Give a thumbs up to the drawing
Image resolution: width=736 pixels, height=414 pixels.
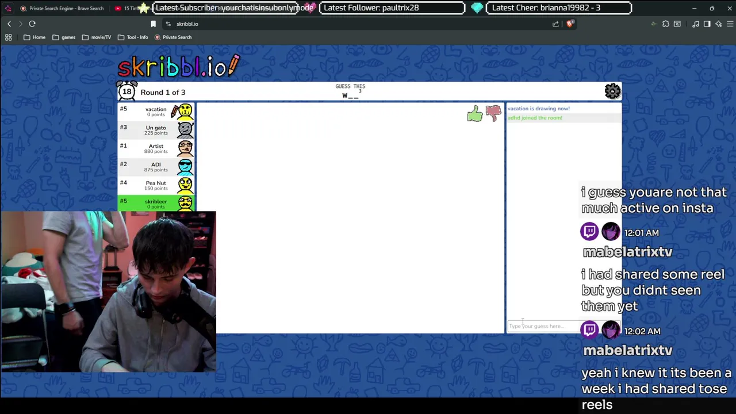point(475,113)
